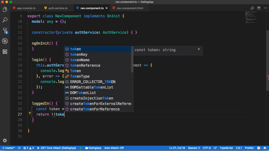Click the lightbulb quick fix icon

point(30,113)
